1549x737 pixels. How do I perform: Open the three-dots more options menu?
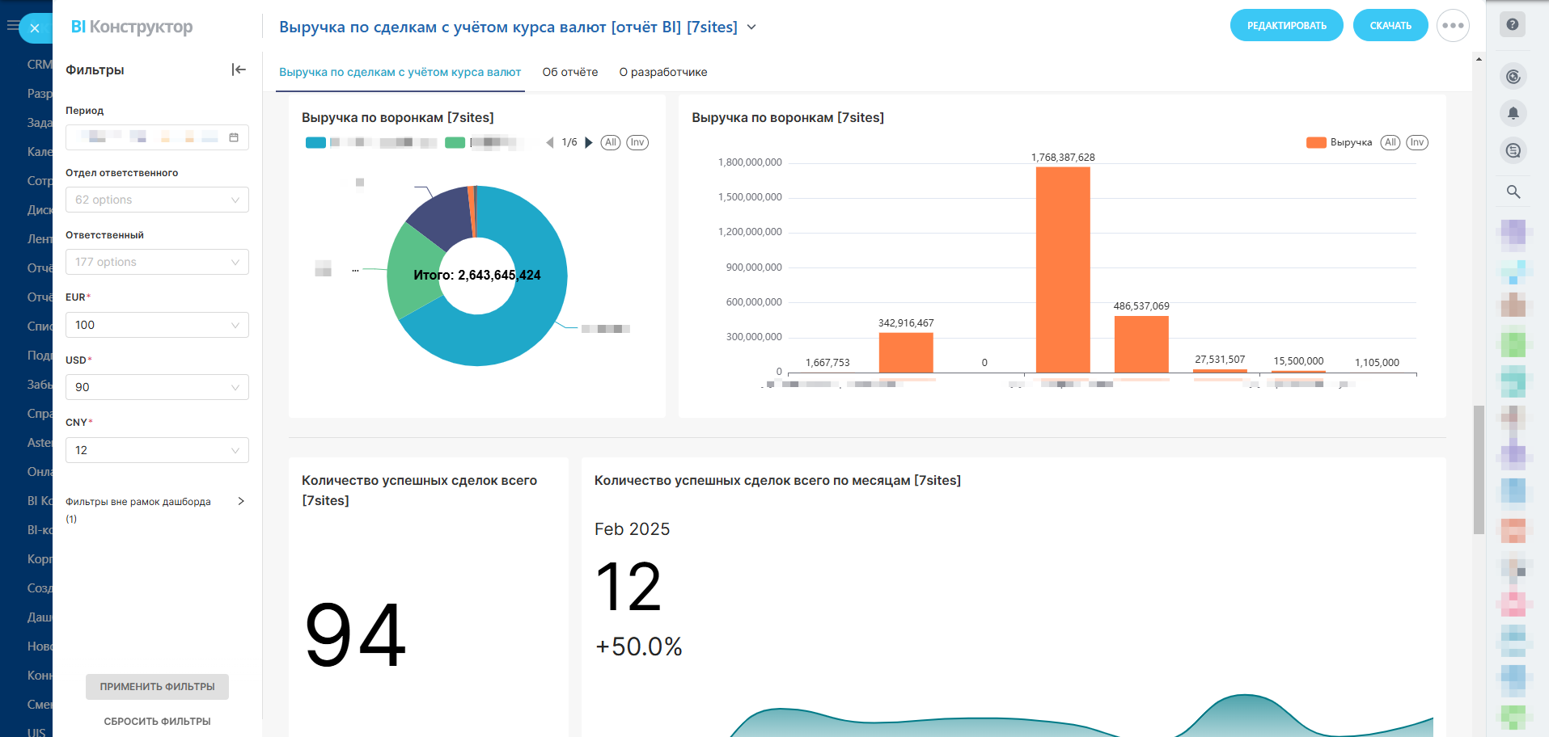coord(1453,26)
